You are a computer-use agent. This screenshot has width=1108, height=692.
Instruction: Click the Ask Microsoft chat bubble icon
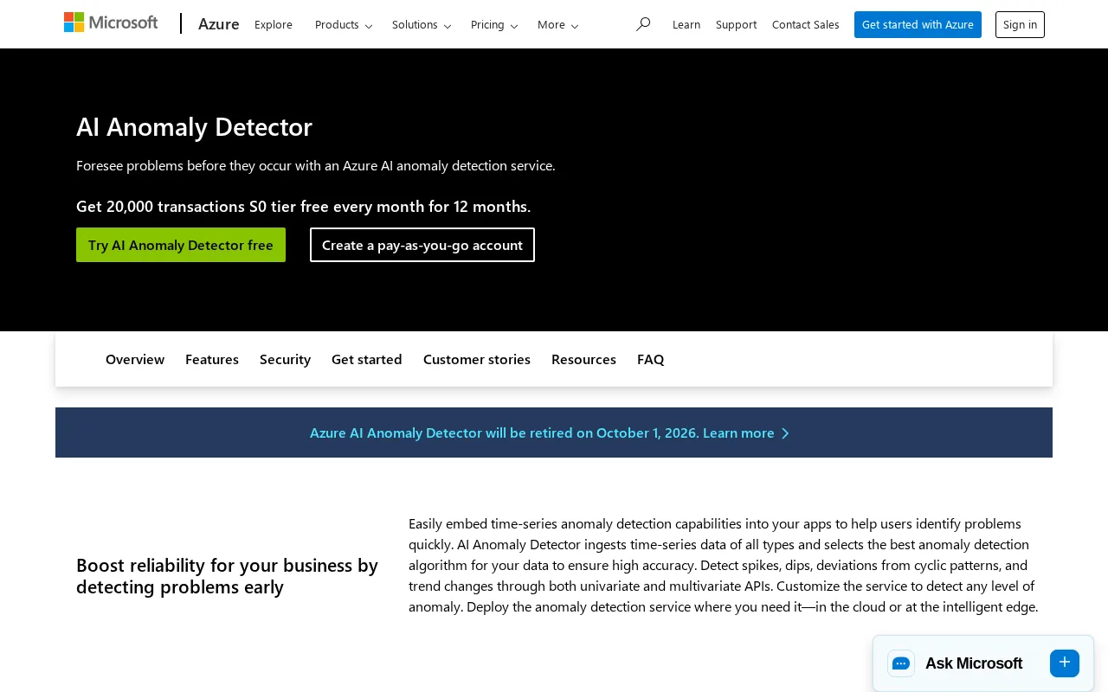(900, 663)
